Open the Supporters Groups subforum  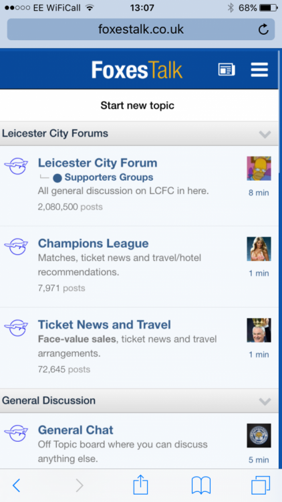pyautogui.click(x=109, y=177)
